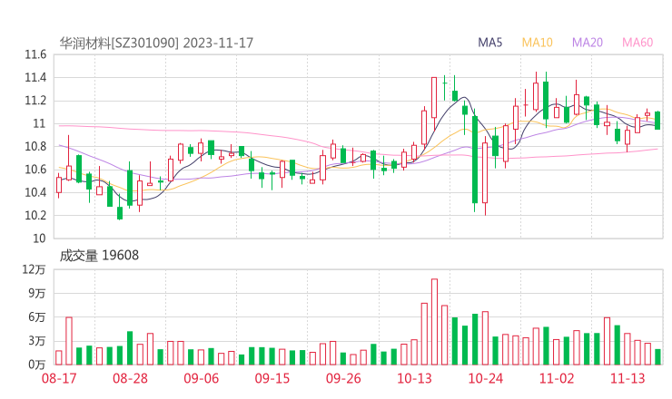The image size is (672, 399).
Task: Click the MA60 legend label
Action: point(637,43)
